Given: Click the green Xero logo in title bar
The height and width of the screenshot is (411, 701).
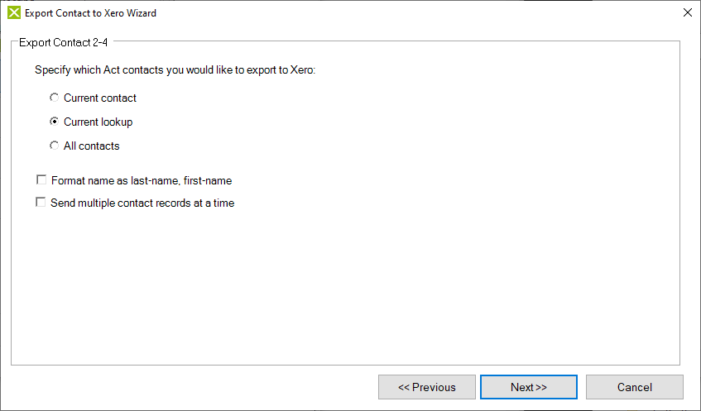Looking at the screenshot, I should 14,13.
